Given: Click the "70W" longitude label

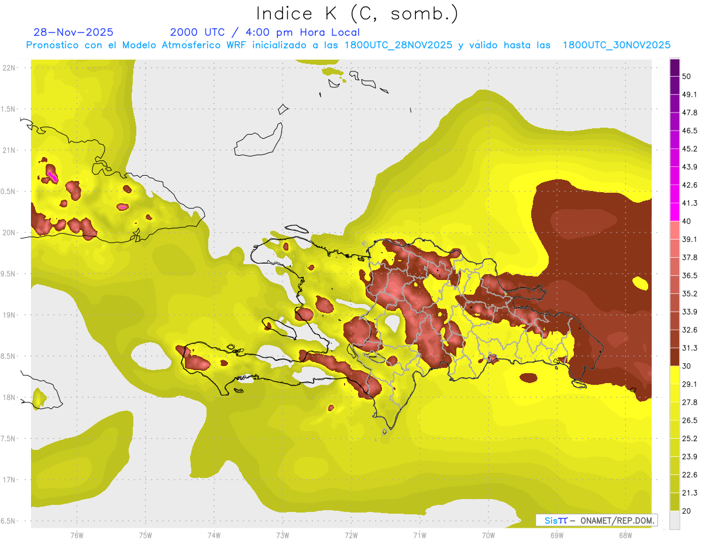Looking at the screenshot, I should pyautogui.click(x=488, y=535).
